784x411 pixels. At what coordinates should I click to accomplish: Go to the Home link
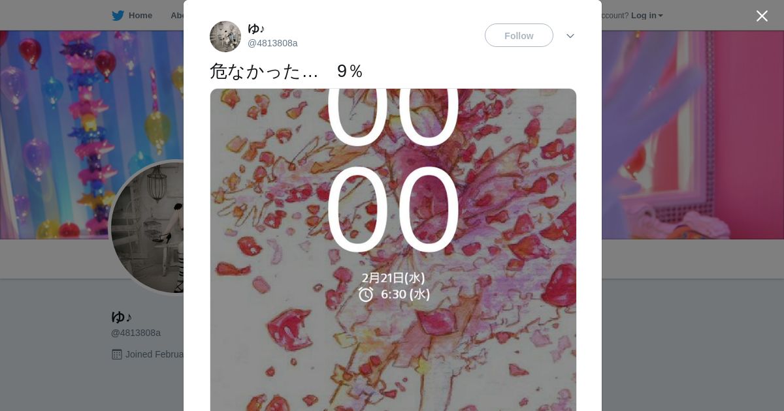click(x=140, y=16)
